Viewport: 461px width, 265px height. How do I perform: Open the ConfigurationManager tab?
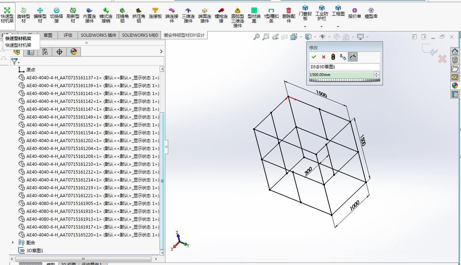(x=45, y=52)
